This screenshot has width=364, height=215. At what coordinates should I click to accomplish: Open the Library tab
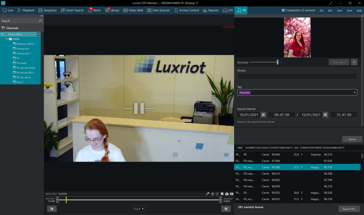[x=112, y=10]
